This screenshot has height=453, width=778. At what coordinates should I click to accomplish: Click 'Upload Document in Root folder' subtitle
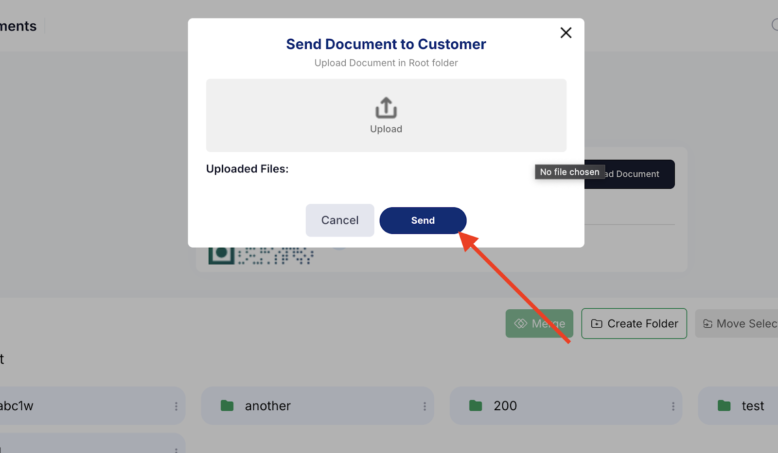coord(386,63)
